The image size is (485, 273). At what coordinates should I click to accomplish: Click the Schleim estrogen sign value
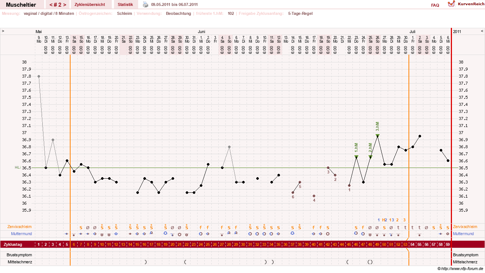tap(124, 13)
